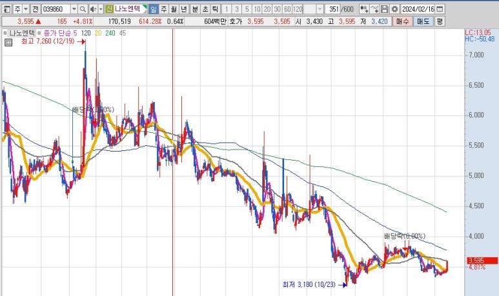
Task: Click the 매도 sell button
Action: [423, 22]
